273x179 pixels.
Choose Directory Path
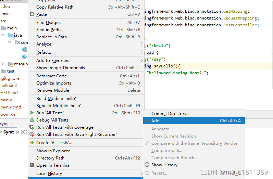click(x=86, y=158)
